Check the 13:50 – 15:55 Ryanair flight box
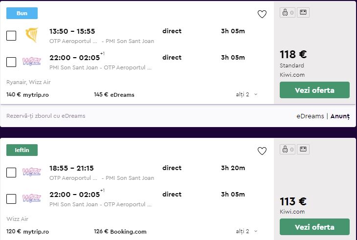The width and height of the screenshot is (357, 240). pyautogui.click(x=11, y=36)
